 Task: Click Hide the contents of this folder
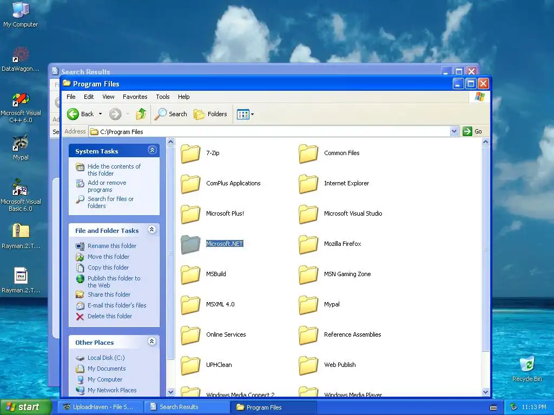[114, 170]
